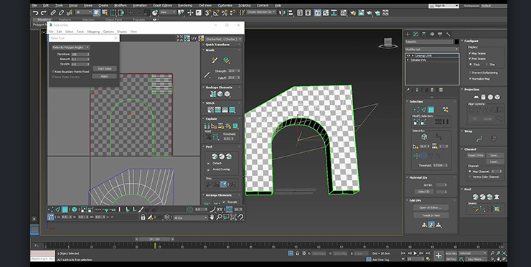Toggle the Map Seams checkbox
531x267 pixels.
pyautogui.click(x=470, y=53)
